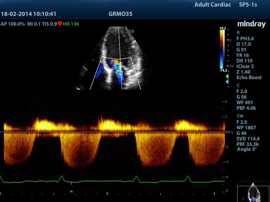Click the blue arrow marker below color bar
This screenshot has width=270, height=202.
point(227,82)
